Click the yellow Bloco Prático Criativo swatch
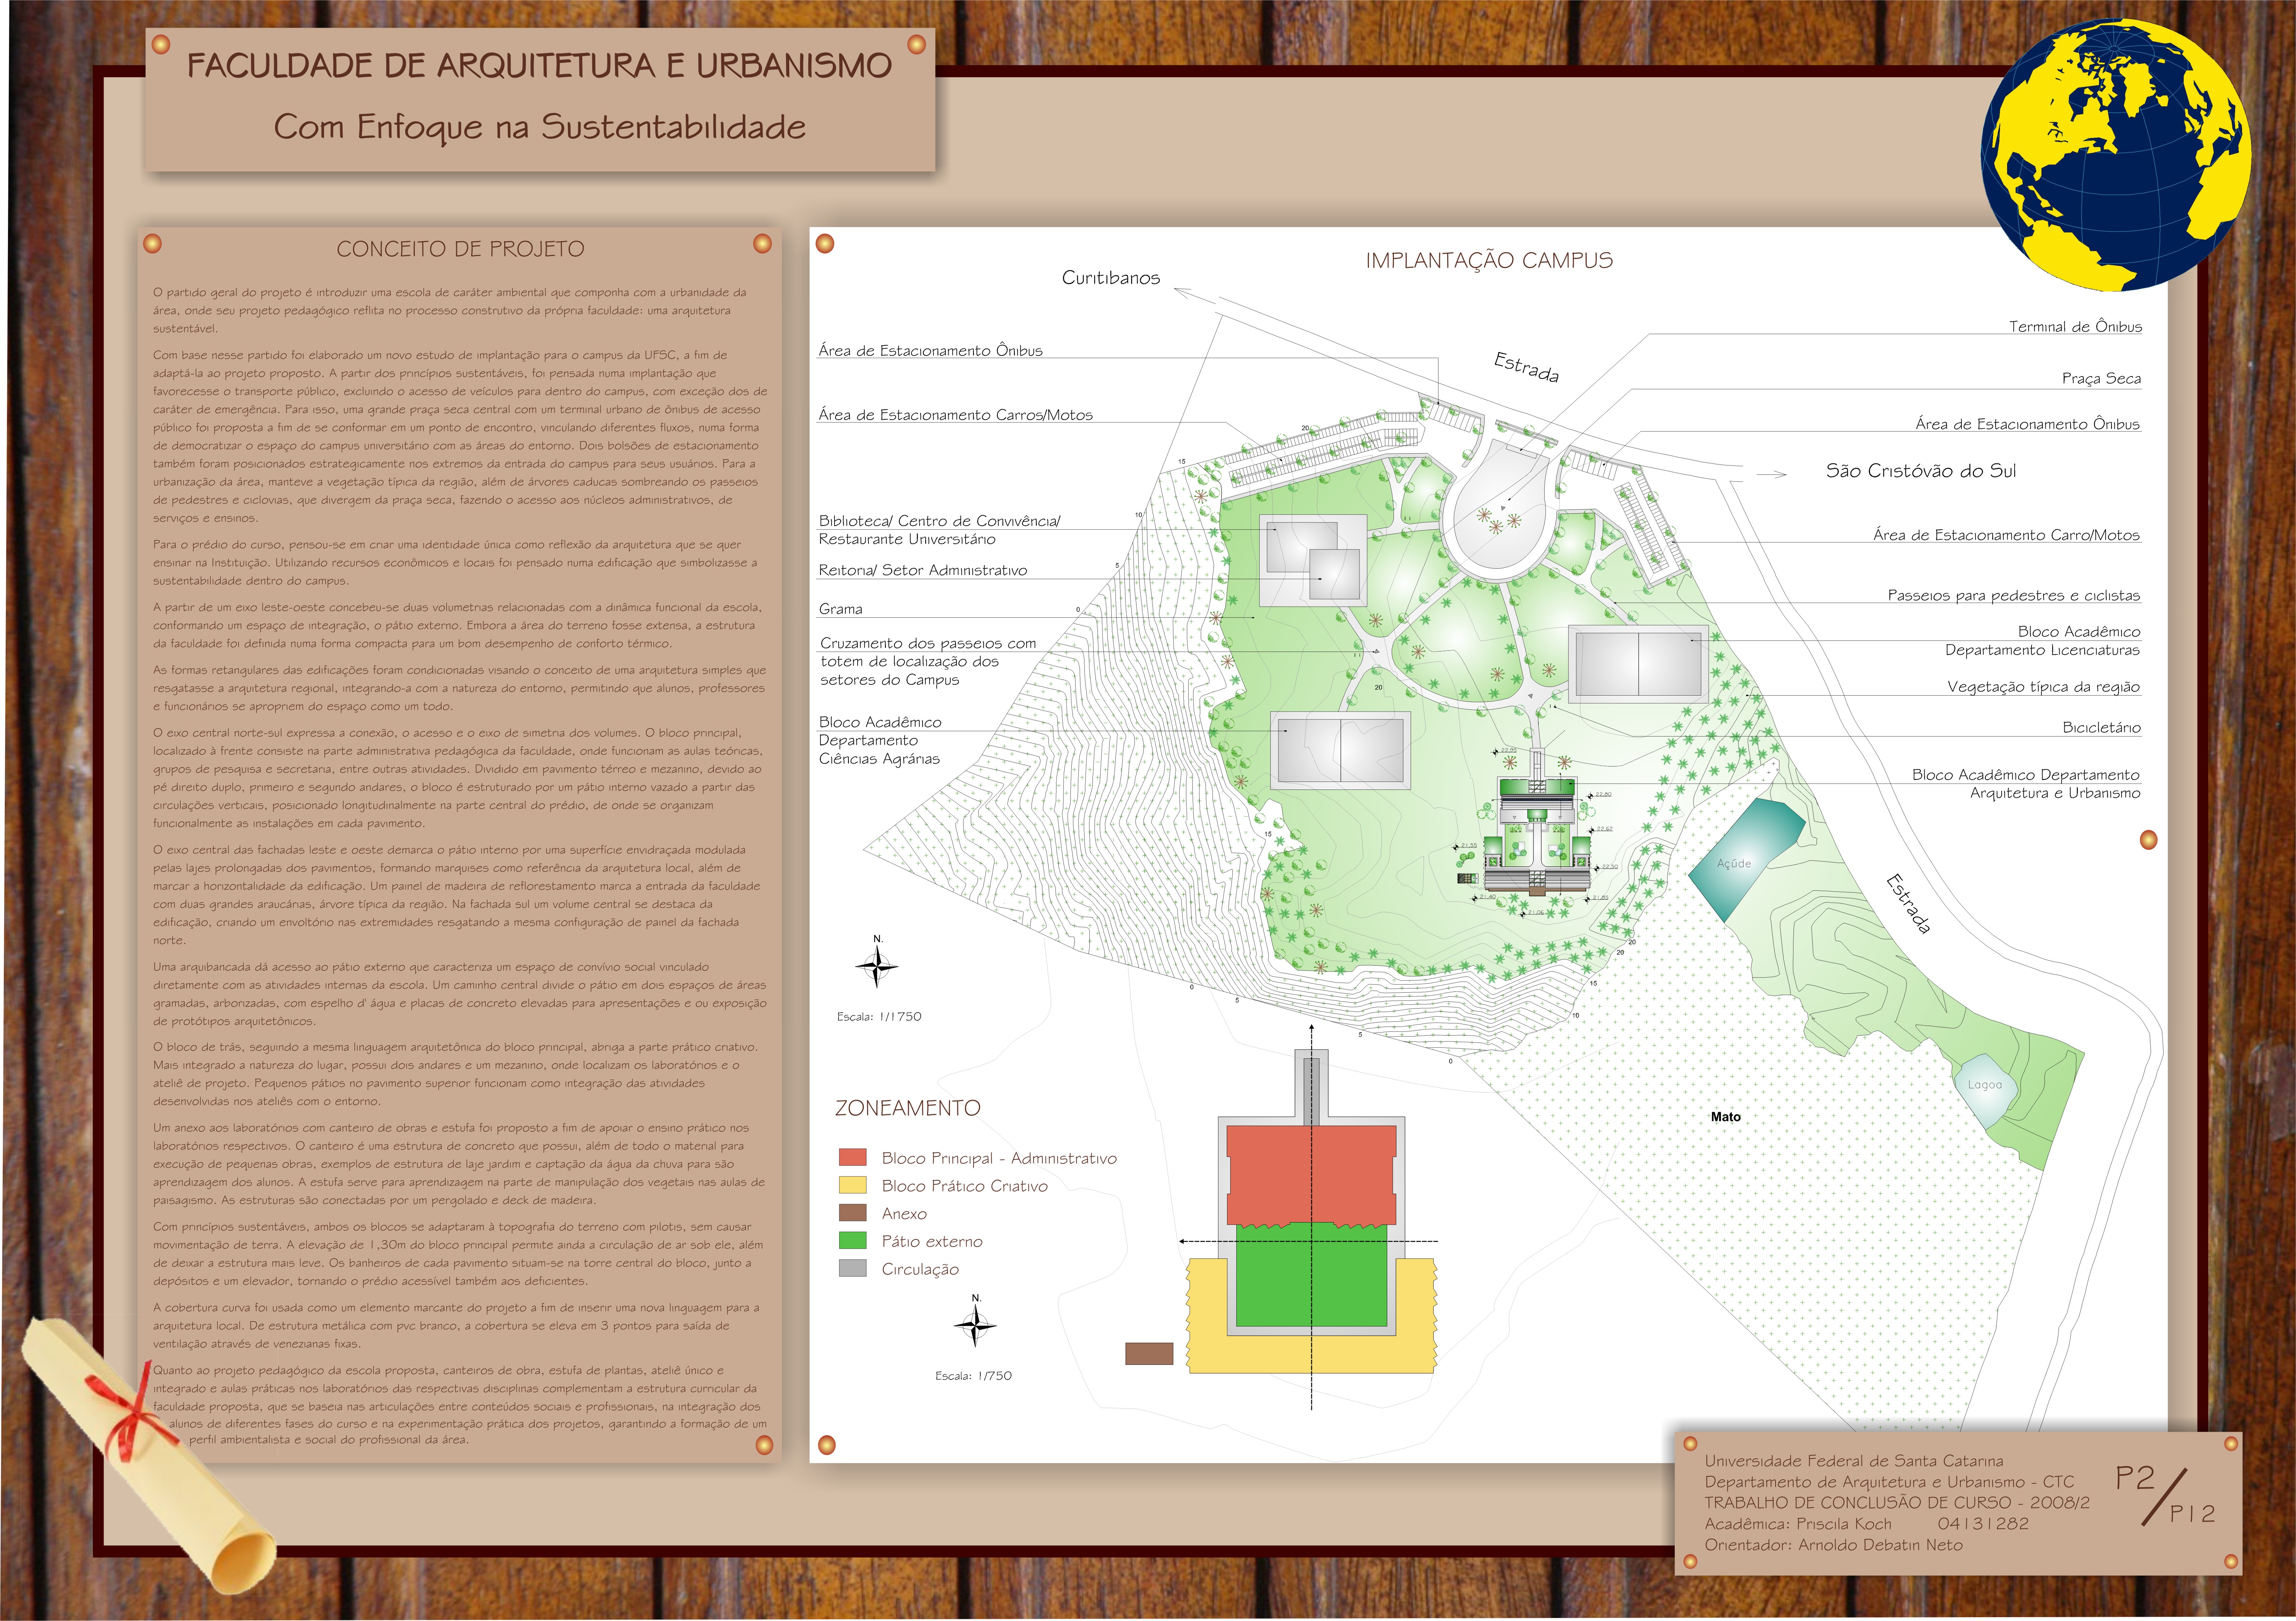 tap(852, 1185)
